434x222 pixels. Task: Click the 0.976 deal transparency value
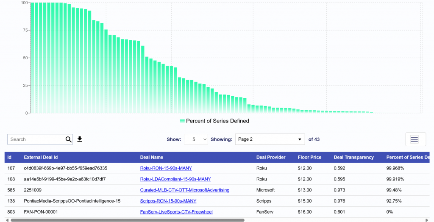coord(339,201)
